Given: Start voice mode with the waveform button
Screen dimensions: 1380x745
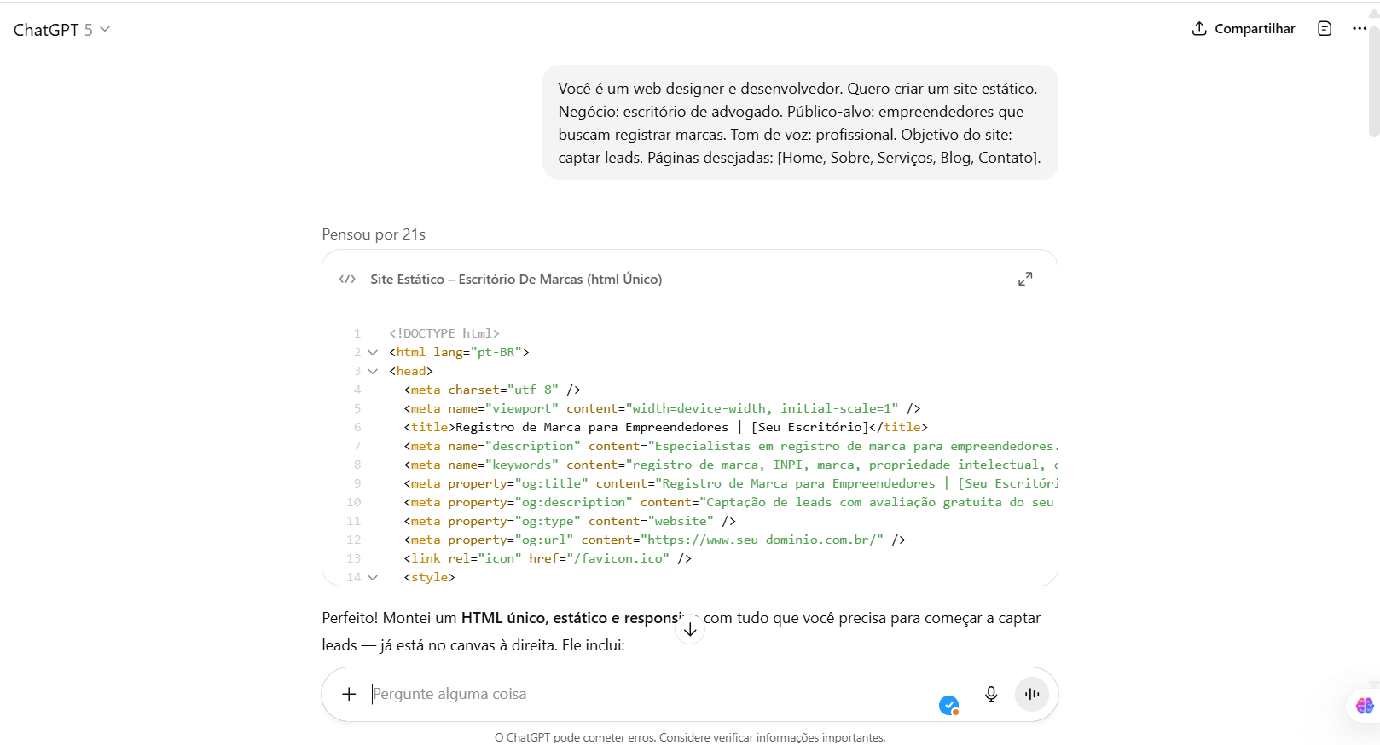Looking at the screenshot, I should [x=1032, y=694].
